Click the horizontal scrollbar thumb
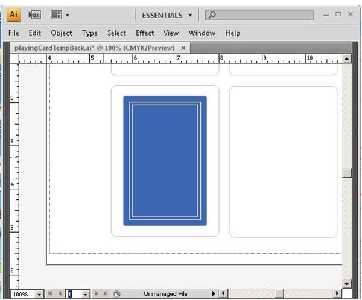The image size is (362, 300). [x=279, y=293]
